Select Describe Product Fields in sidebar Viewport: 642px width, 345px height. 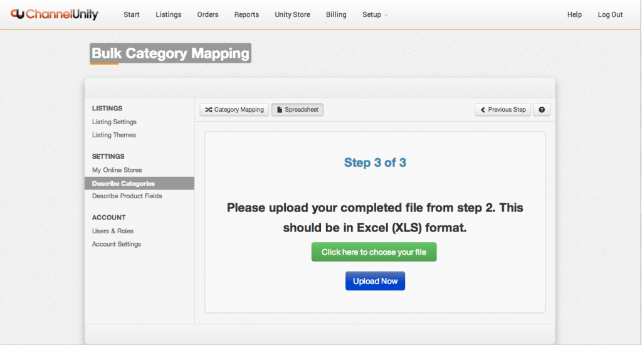tap(127, 196)
